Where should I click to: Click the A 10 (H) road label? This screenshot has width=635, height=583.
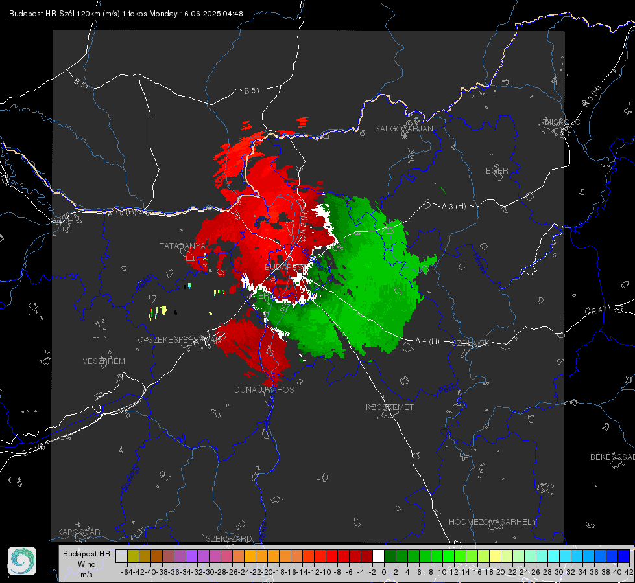tap(123, 212)
